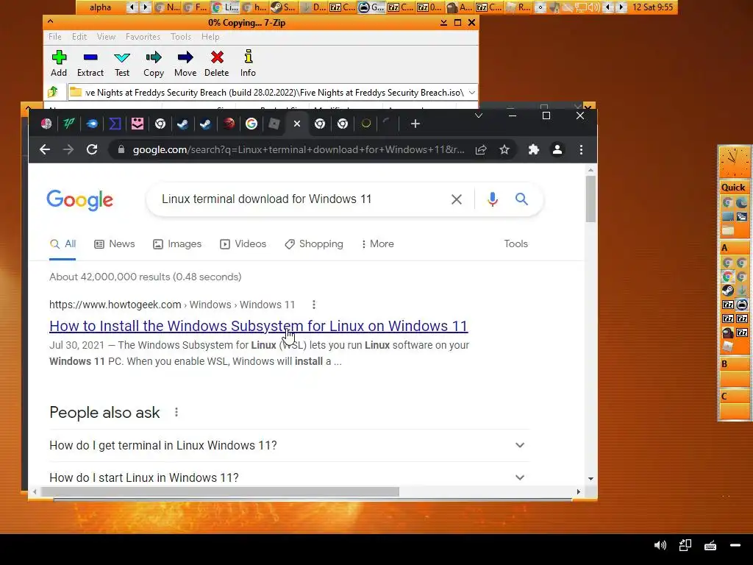753x565 pixels.
Task: Switch to the Google tab in Chrome
Action: point(251,124)
